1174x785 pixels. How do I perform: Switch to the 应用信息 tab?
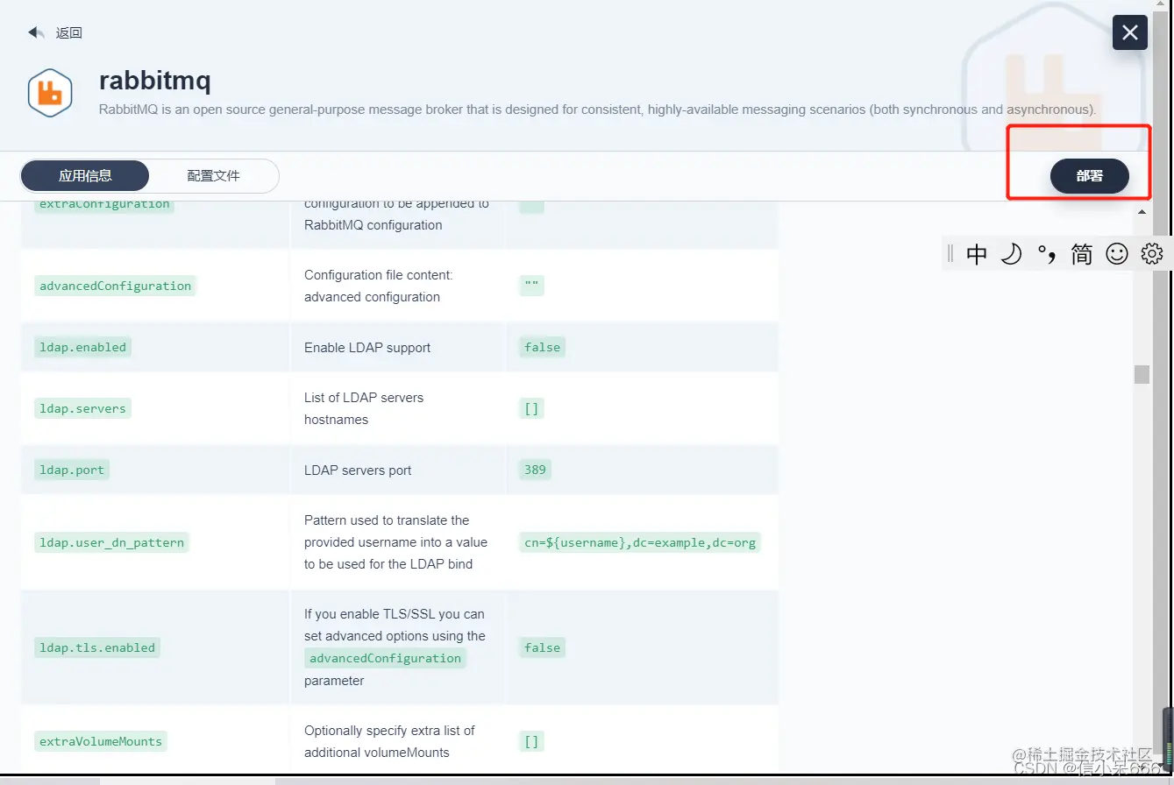coord(85,175)
